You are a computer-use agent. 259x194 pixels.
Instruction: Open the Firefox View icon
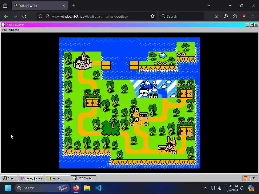[x=5, y=6]
